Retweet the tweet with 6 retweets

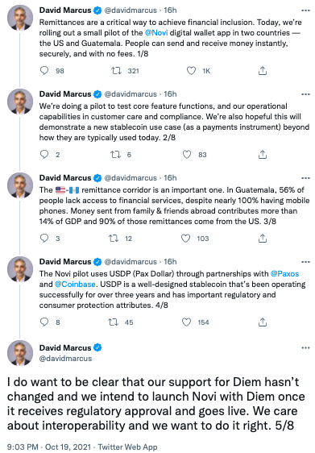[115, 155]
